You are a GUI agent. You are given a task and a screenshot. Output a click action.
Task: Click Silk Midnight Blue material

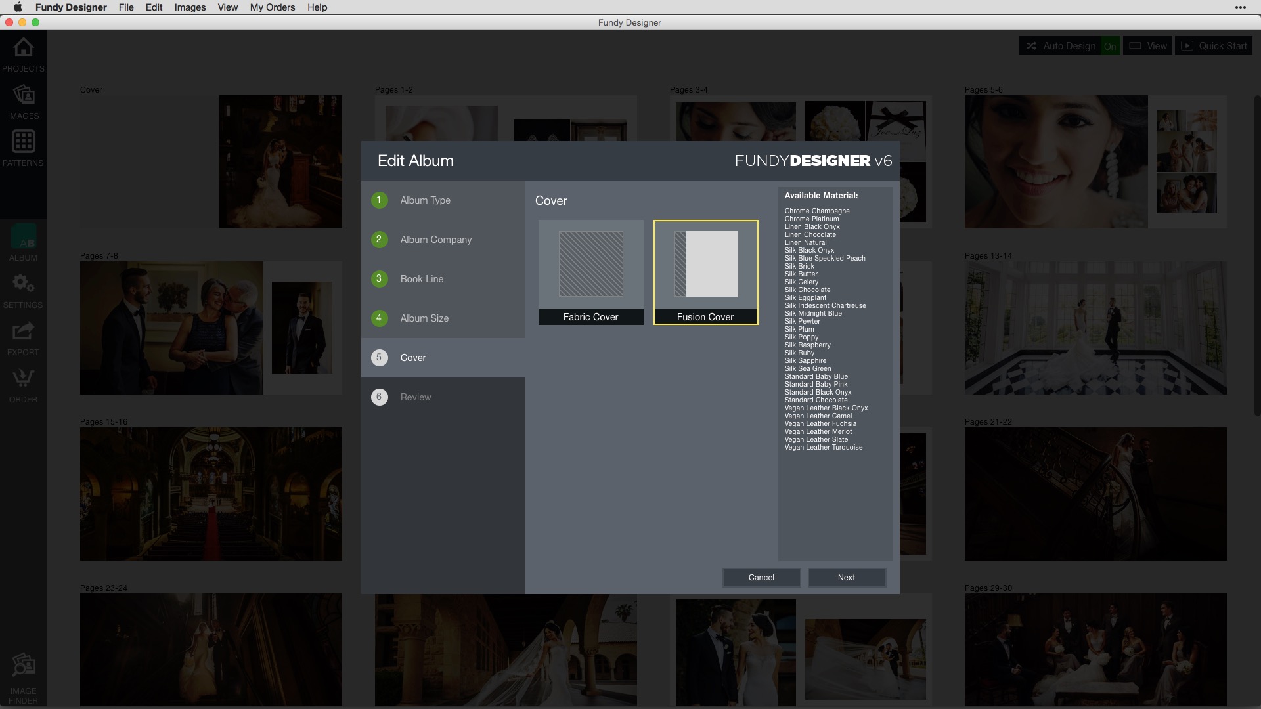click(813, 313)
